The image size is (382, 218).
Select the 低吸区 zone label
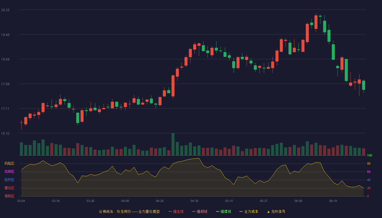pos(9,196)
